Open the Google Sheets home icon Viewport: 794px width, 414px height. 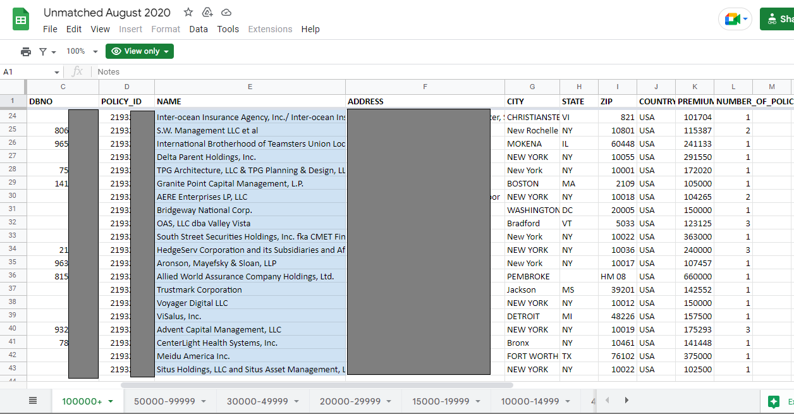tap(21, 19)
